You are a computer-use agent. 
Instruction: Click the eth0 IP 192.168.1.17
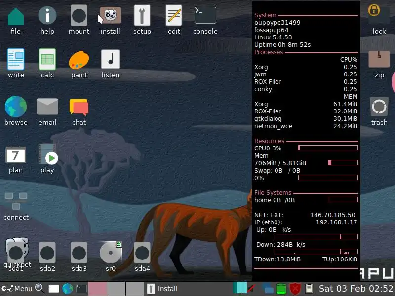tap(336, 222)
